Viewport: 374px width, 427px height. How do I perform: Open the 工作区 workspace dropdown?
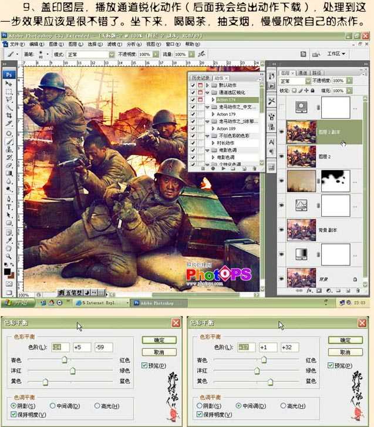336,53
